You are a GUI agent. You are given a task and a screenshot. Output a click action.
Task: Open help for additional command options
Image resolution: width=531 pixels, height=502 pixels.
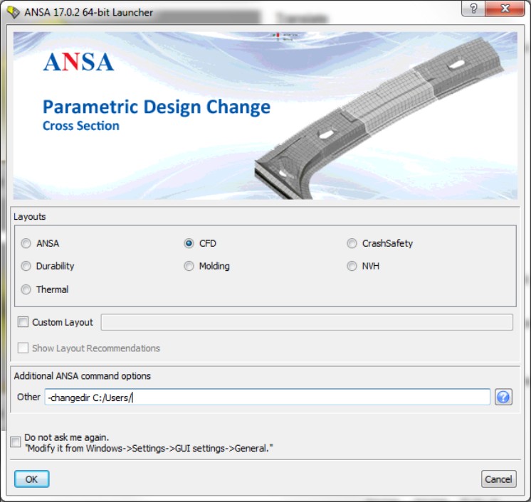click(503, 397)
